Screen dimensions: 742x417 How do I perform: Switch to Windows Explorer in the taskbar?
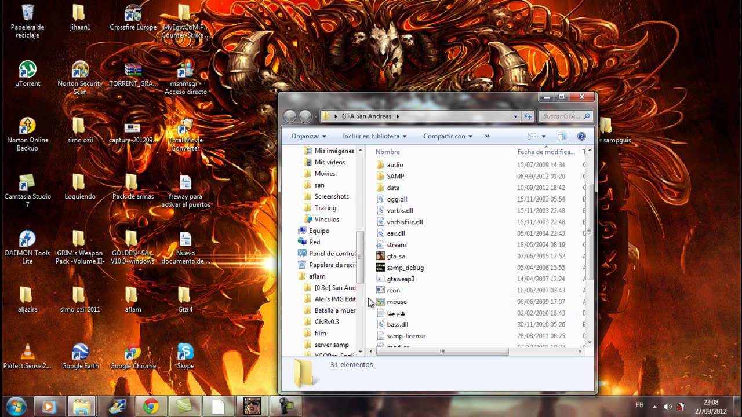click(82, 407)
